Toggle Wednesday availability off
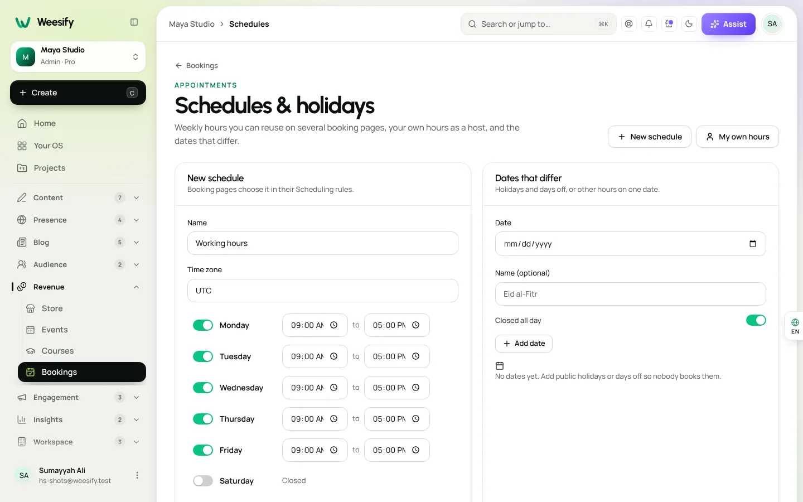Viewport: 803px width, 502px height. [203, 388]
